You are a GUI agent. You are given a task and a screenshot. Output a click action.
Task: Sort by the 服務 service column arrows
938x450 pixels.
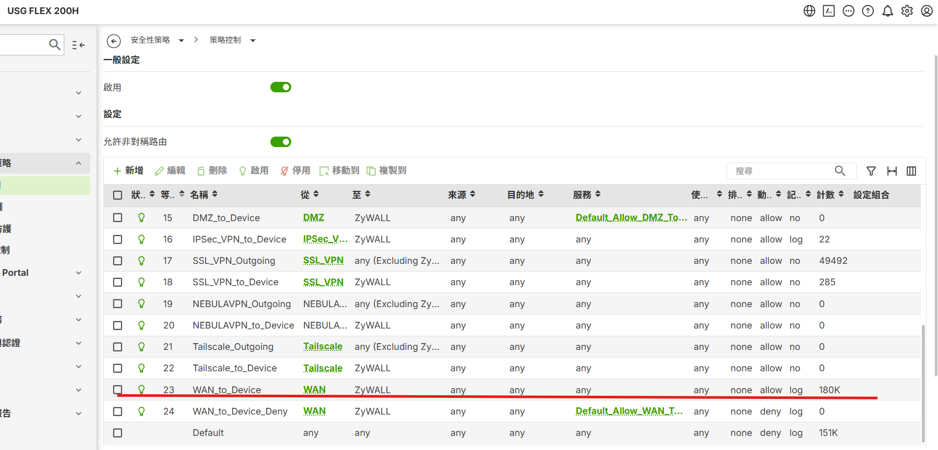click(x=598, y=194)
